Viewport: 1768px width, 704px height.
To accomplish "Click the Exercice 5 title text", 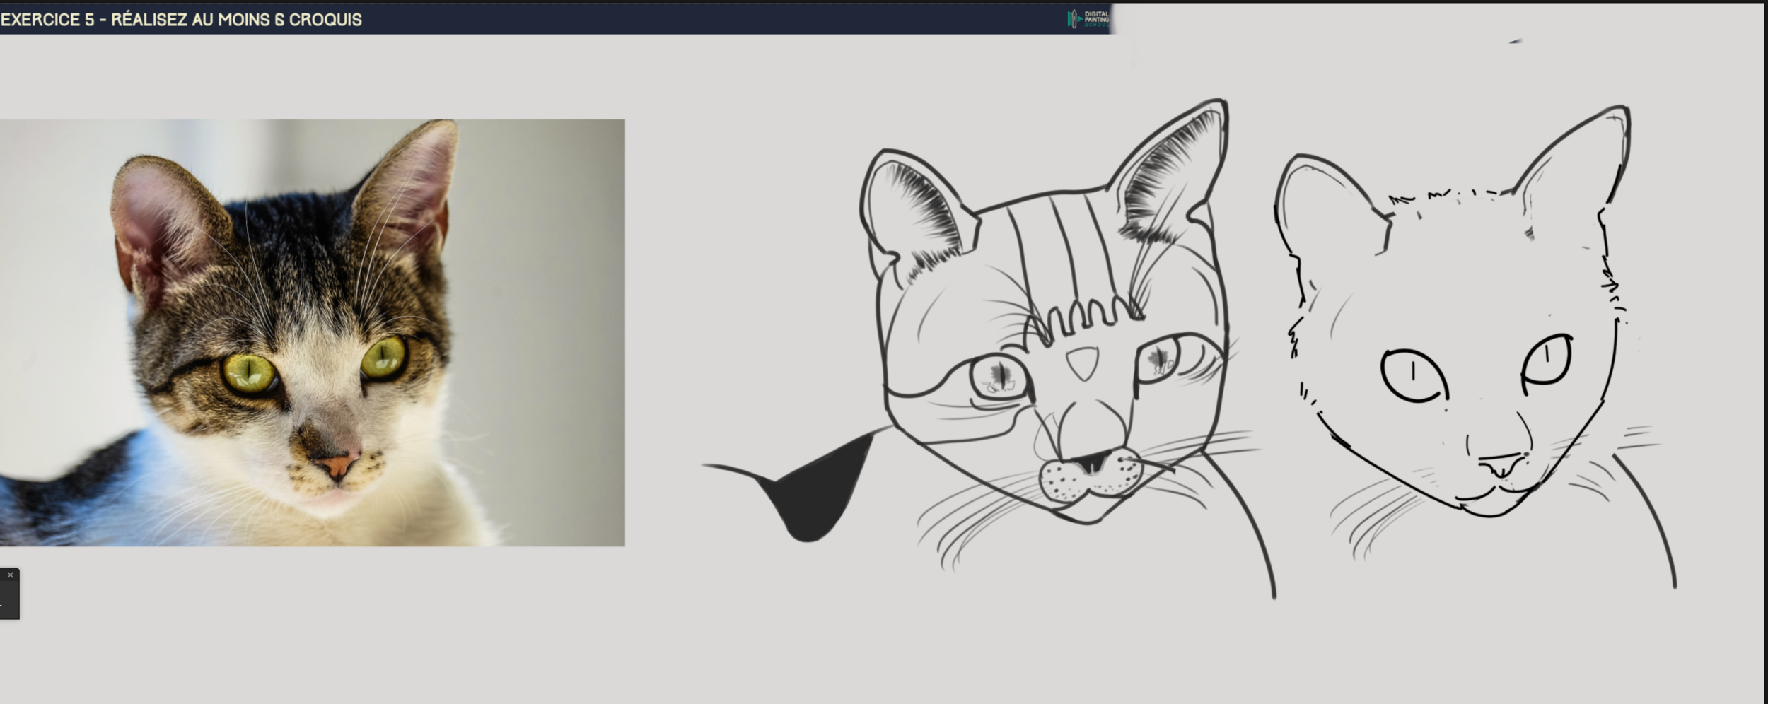I will [181, 20].
